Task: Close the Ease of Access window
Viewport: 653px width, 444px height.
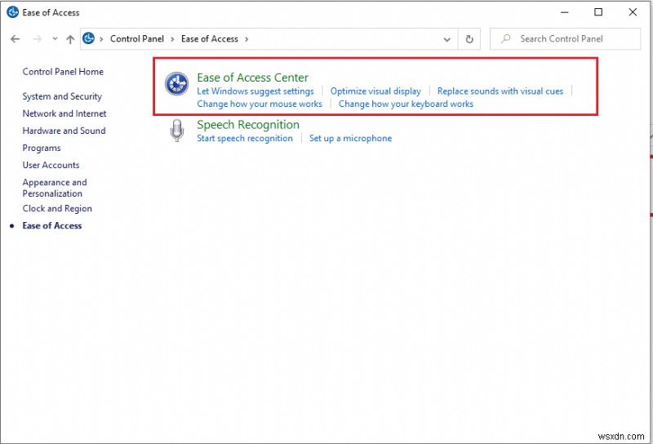Action: point(632,12)
